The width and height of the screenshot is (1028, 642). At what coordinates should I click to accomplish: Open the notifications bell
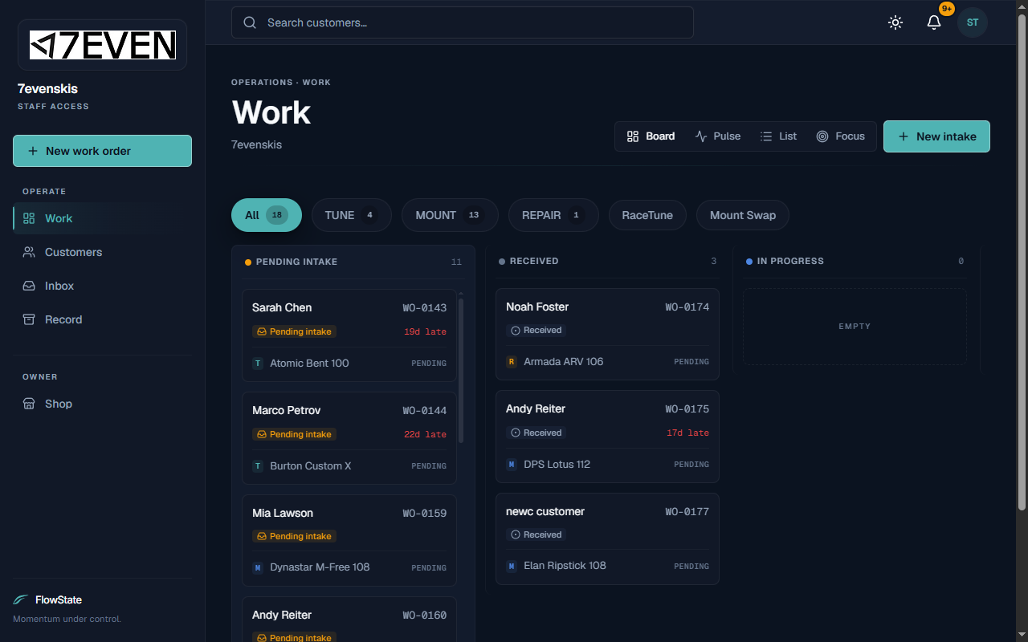(934, 22)
